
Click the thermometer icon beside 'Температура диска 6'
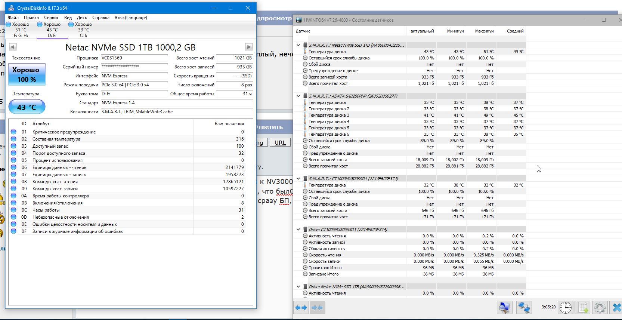coord(305,134)
